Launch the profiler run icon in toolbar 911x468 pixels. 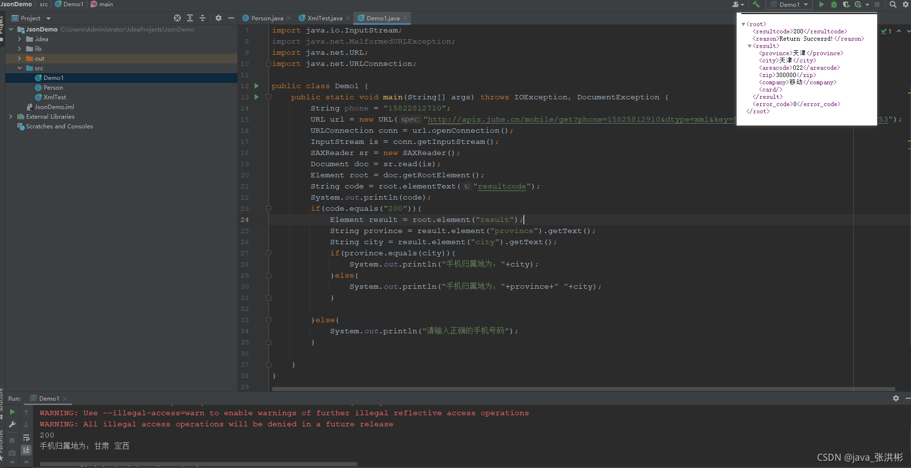click(858, 4)
